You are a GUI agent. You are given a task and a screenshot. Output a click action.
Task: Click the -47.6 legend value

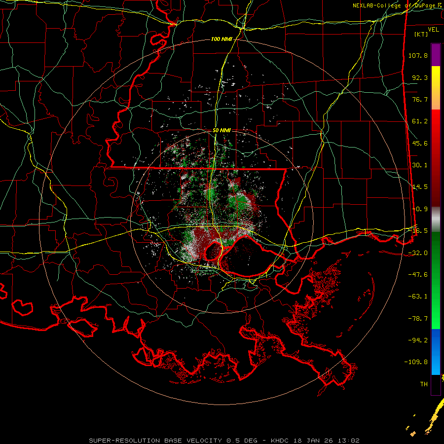click(418, 275)
